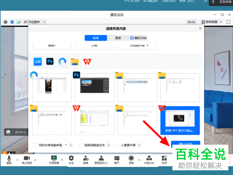The image size is (233, 175).
Task: Open the 安全 security icon
Action: point(71,160)
